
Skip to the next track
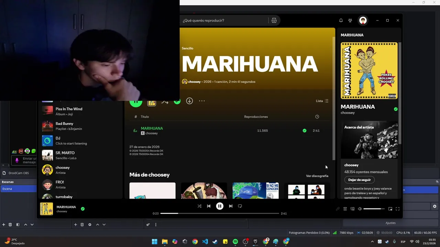pos(231,206)
